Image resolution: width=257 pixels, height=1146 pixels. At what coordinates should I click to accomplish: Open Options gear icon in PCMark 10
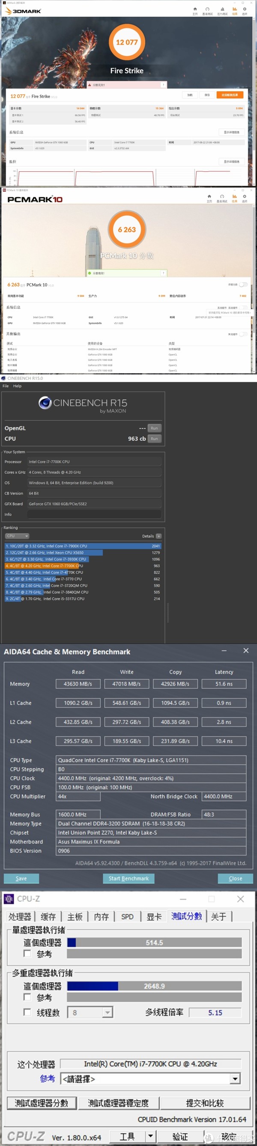[245, 196]
